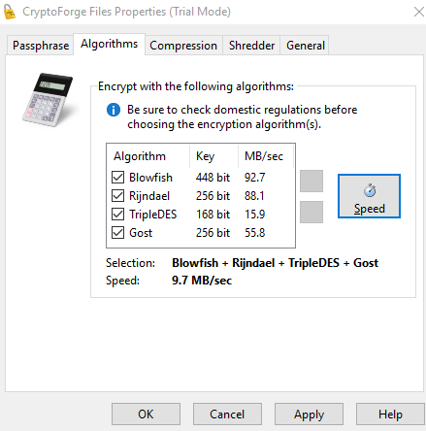Click the Cancel button
Viewport: 426px width, 431px height.
[227, 414]
